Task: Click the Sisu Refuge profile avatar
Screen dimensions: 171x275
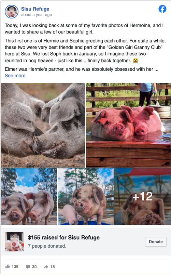Action: (12, 12)
